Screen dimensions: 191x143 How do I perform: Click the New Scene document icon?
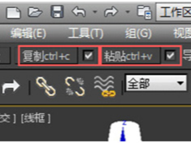14,13
